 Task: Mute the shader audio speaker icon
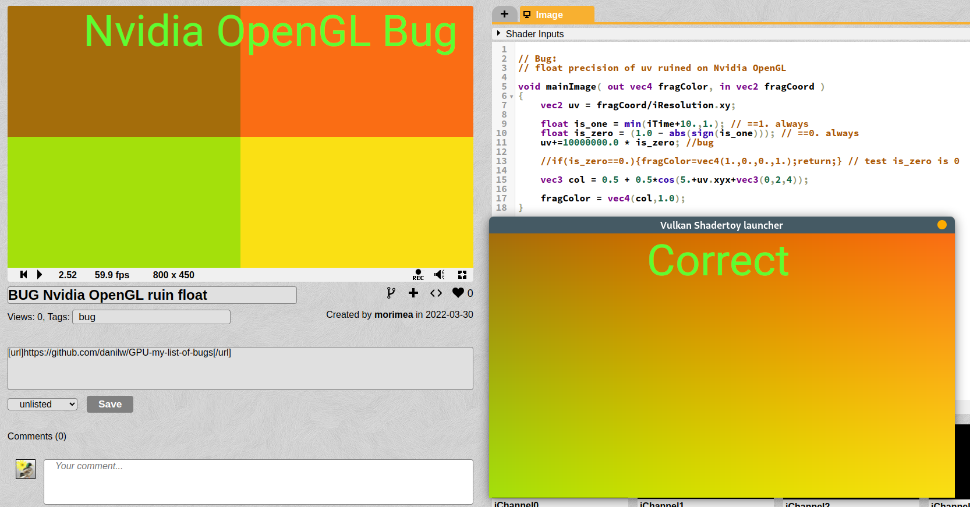(x=440, y=275)
